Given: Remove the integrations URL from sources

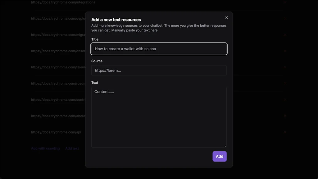Looking at the screenshot, I should [x=285, y=2].
